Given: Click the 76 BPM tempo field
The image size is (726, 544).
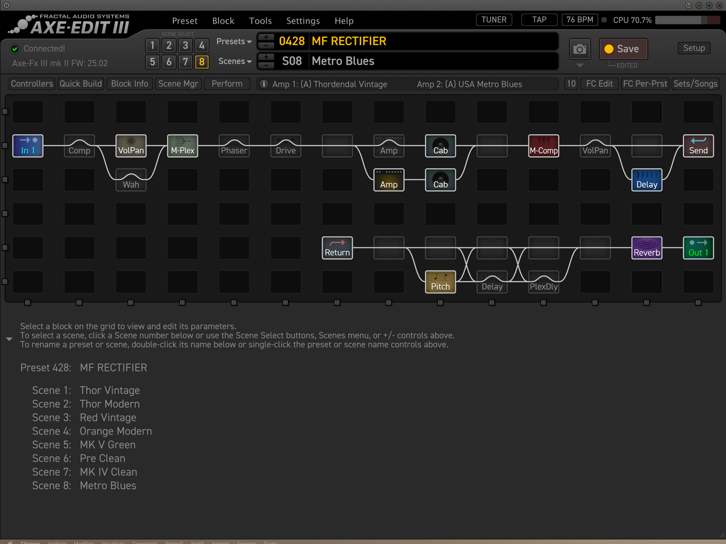Looking at the screenshot, I should pyautogui.click(x=580, y=20).
